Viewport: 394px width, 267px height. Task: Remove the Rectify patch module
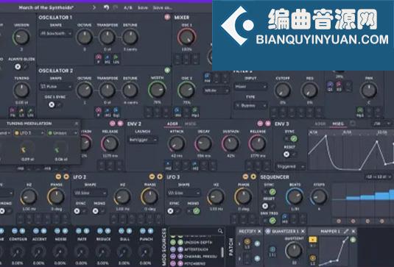[259, 231]
